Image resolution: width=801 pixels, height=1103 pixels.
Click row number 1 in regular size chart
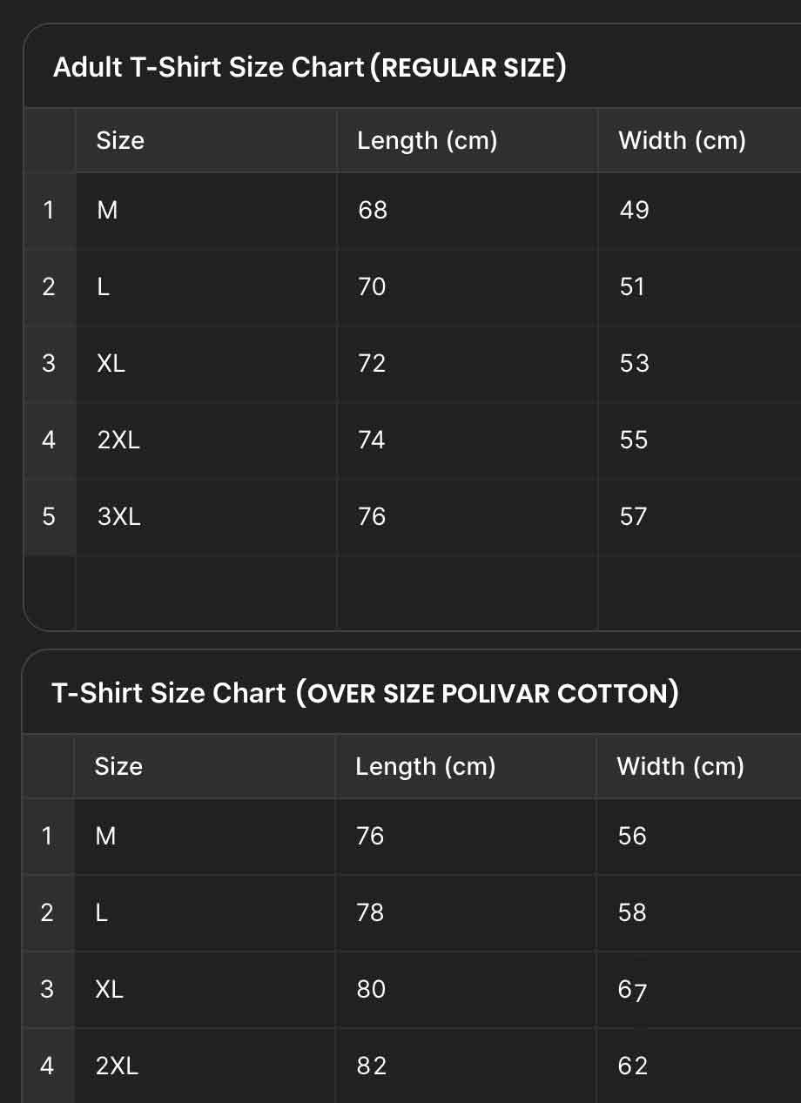tap(49, 210)
